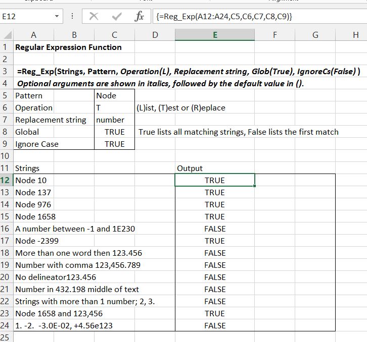Click the Cancel X icon in formula bar

pyautogui.click(x=94, y=16)
